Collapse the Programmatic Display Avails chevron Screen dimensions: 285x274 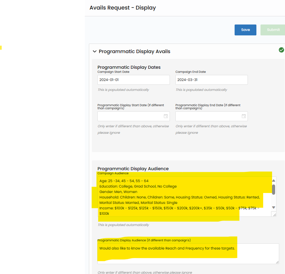pyautogui.click(x=95, y=52)
